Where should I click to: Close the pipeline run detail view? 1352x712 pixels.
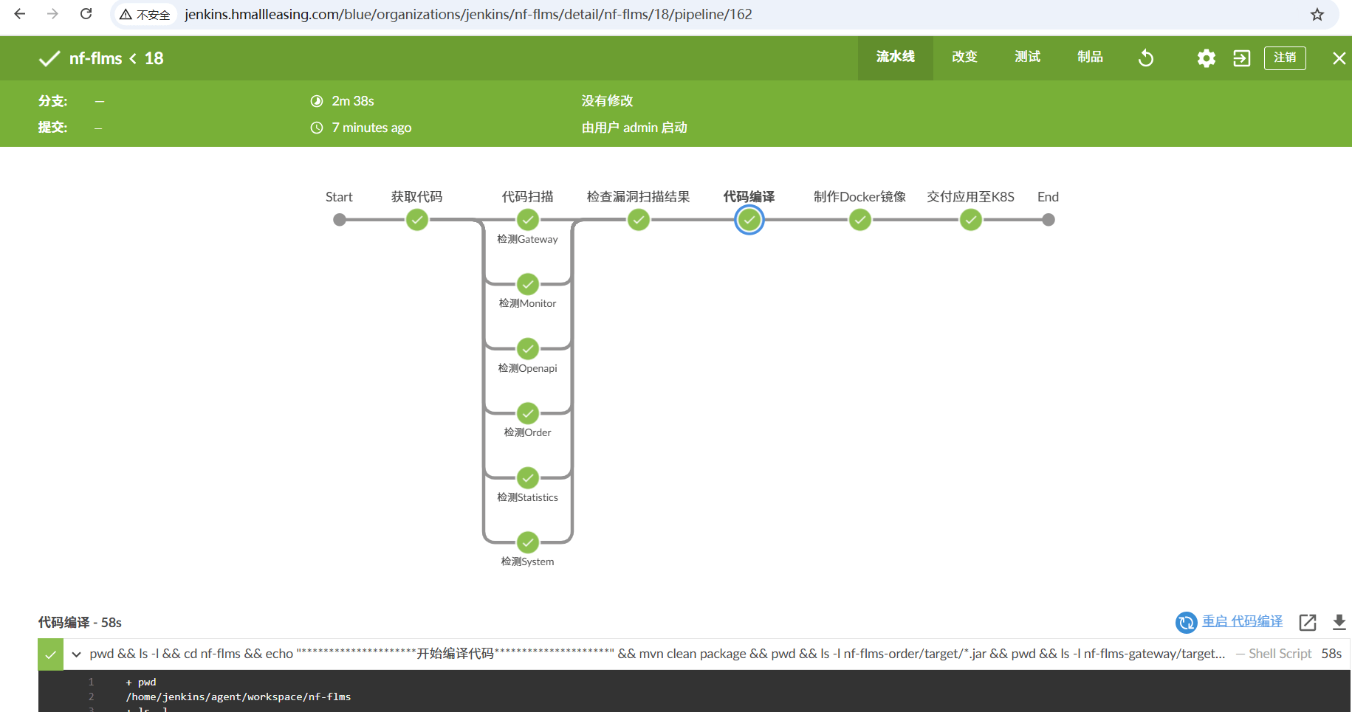tap(1338, 58)
